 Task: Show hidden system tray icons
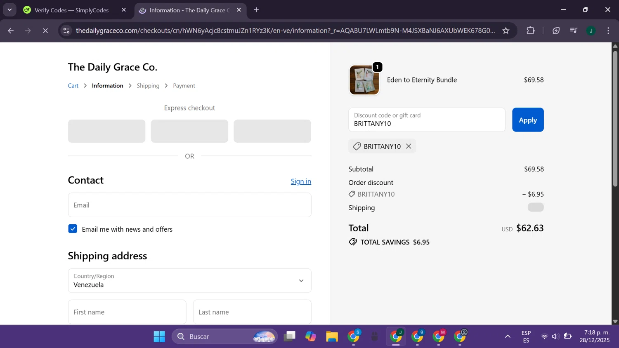click(508, 337)
